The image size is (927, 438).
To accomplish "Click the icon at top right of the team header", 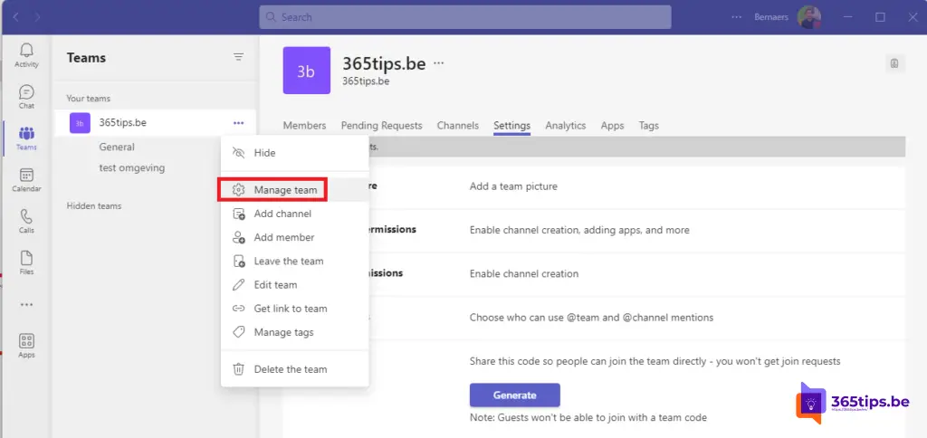I will (x=894, y=63).
